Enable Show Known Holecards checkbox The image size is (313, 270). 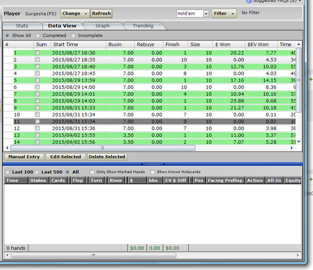(x=152, y=172)
